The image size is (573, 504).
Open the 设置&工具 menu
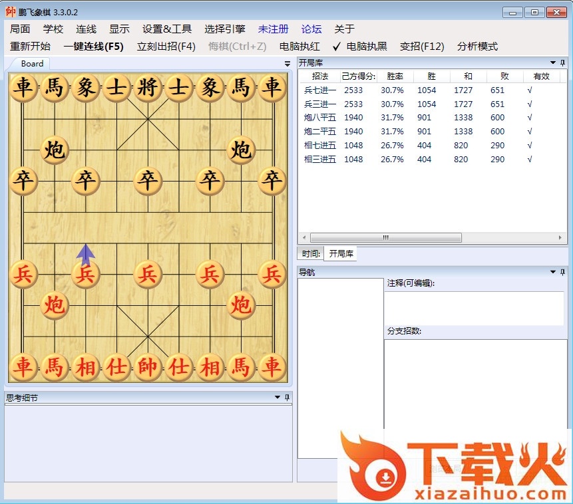[167, 29]
